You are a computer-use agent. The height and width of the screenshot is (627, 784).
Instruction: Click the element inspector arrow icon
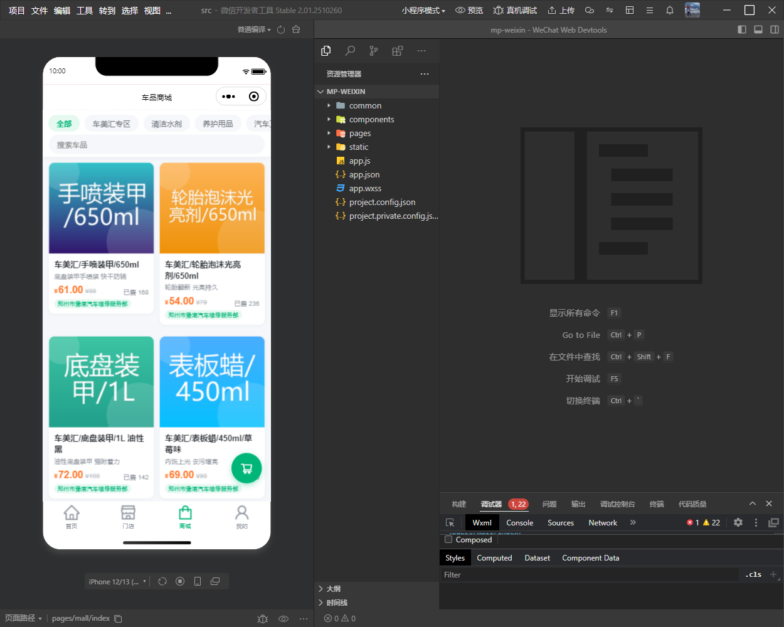450,522
